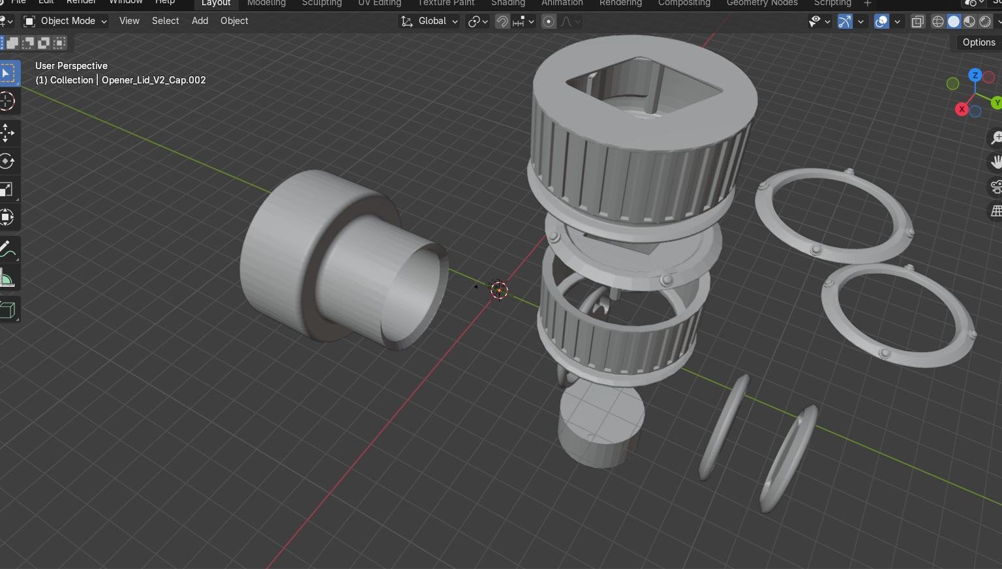Click the X axis on navigation gizmo
1002x569 pixels.
tap(962, 109)
